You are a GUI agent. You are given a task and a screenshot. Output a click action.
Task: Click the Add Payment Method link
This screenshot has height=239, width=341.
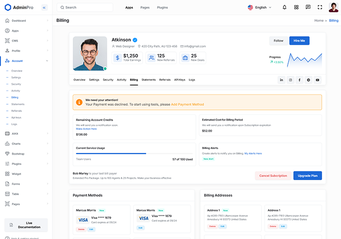187,104
